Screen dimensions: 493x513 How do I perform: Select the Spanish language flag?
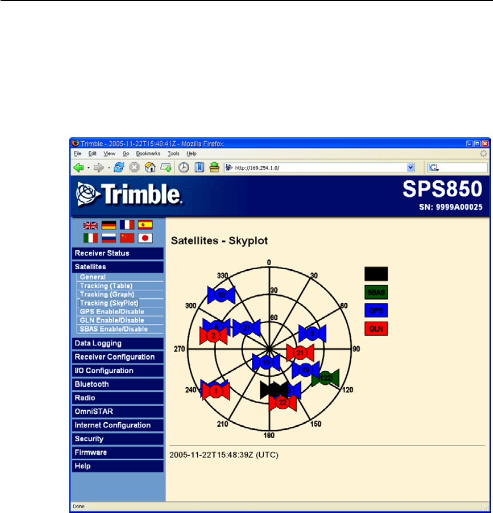145,225
